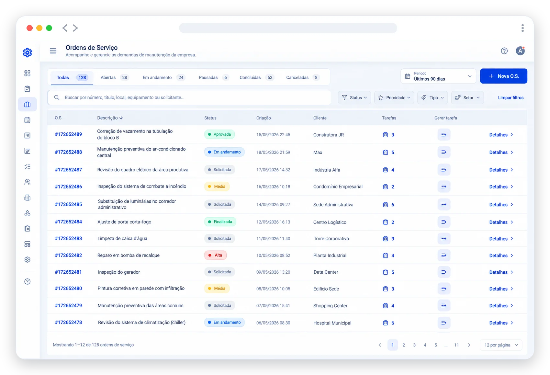Open the help icon at sidebar bottom
The image size is (550, 375).
point(28,281)
